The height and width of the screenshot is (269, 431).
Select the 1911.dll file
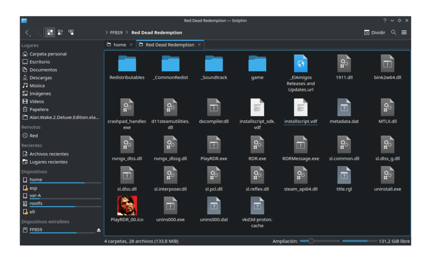pos(344,68)
